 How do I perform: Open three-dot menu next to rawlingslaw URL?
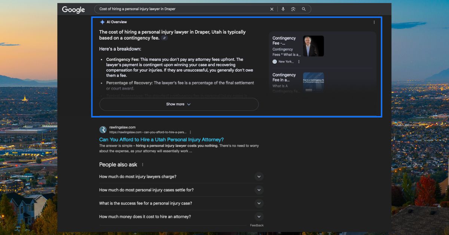click(190, 132)
